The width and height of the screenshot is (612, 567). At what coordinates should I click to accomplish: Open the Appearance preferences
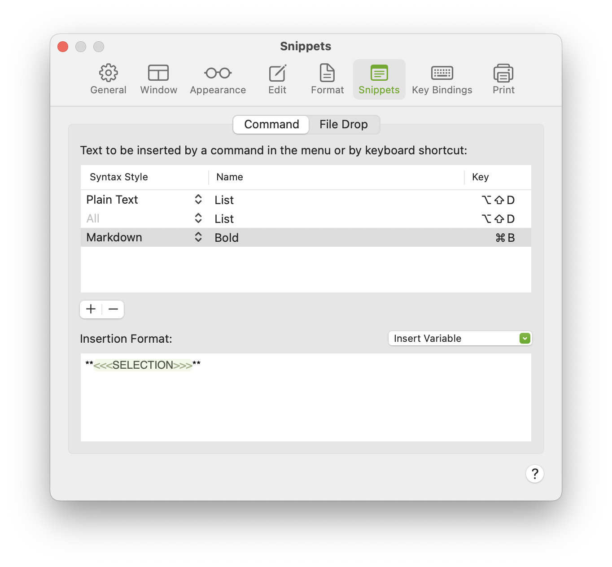click(x=217, y=79)
